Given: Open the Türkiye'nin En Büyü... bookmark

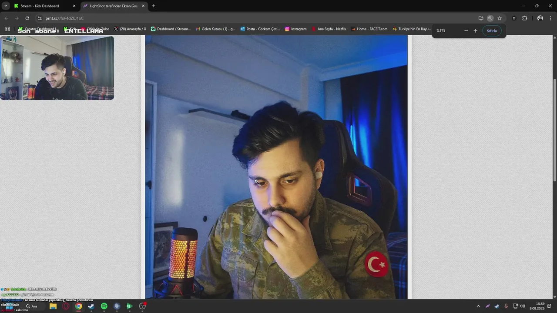Looking at the screenshot, I should 411,29.
